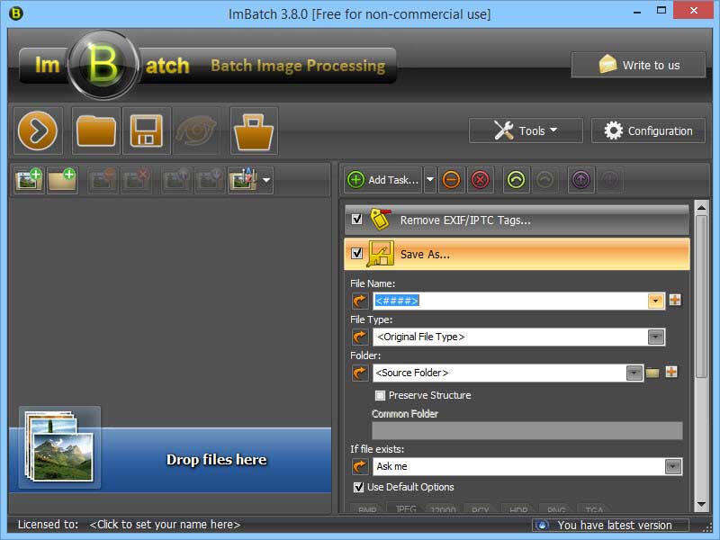This screenshot has width=720, height=540.
Task: Enable Preserve Structure option
Action: [381, 395]
